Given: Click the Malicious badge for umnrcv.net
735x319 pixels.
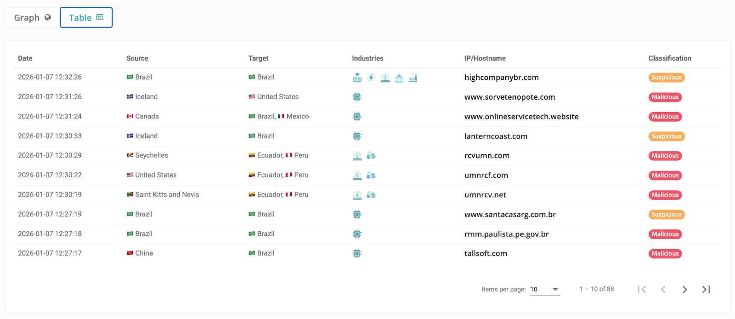Looking at the screenshot, I should (665, 195).
